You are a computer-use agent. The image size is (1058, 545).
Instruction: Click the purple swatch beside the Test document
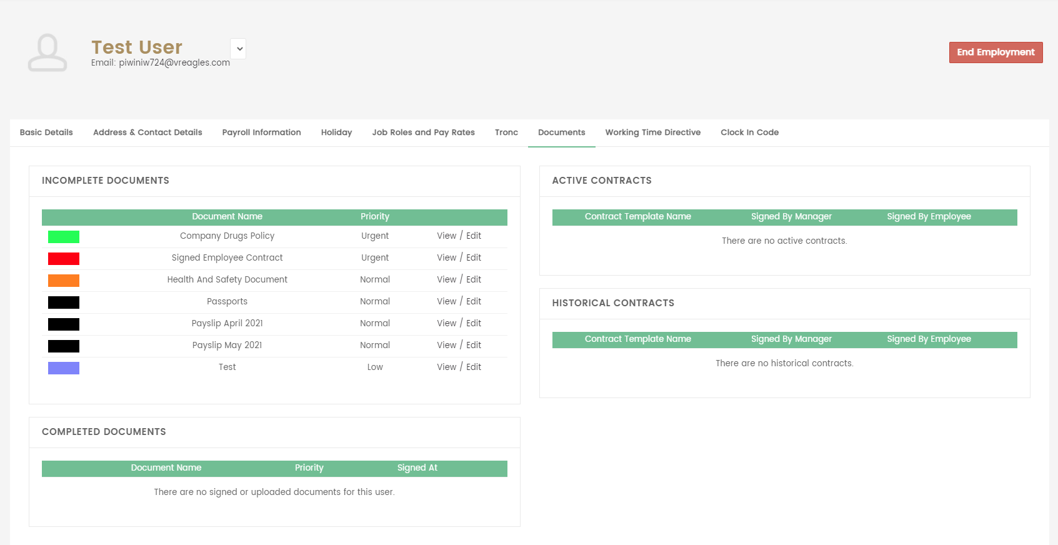pos(64,368)
